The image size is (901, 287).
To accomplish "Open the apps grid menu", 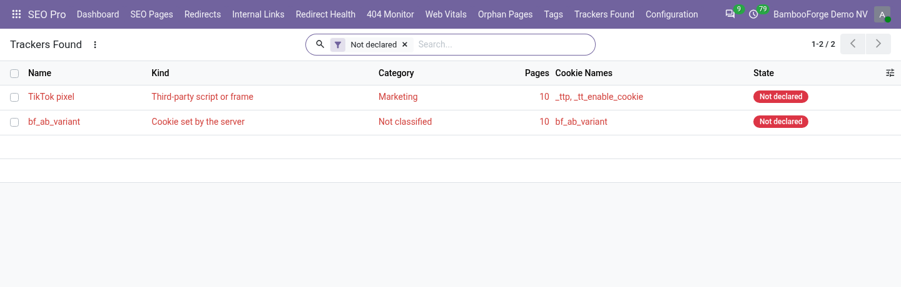I will pyautogui.click(x=16, y=14).
